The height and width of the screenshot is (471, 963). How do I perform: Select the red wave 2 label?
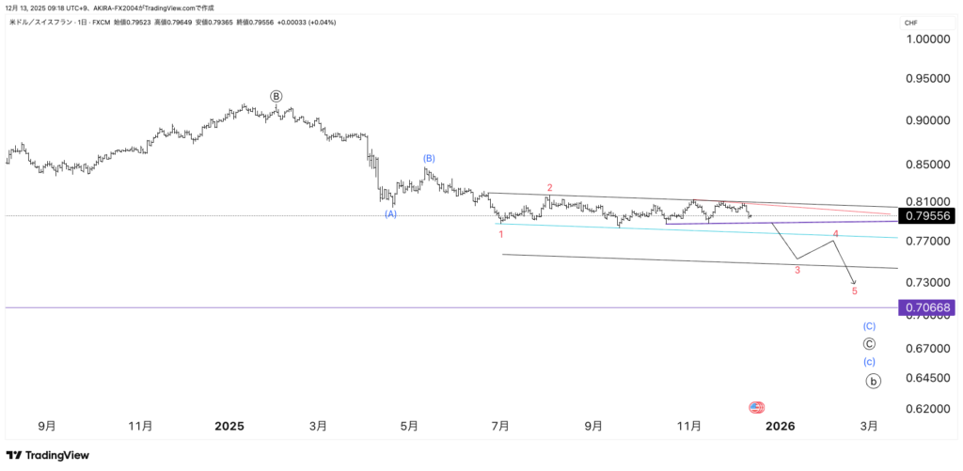550,187
